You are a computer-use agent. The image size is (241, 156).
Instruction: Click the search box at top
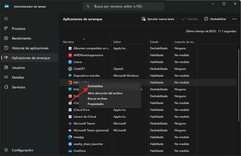(x=124, y=6)
